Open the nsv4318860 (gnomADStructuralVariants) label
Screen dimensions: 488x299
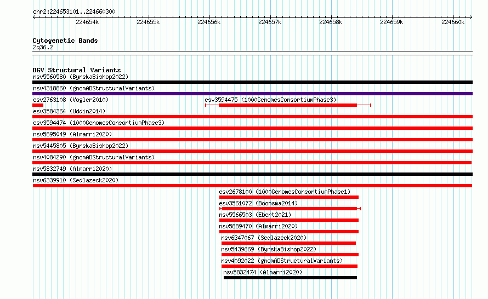tap(94, 88)
